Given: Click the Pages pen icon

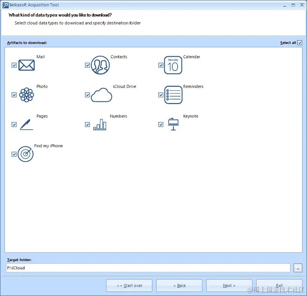Looking at the screenshot, I should (x=26, y=125).
